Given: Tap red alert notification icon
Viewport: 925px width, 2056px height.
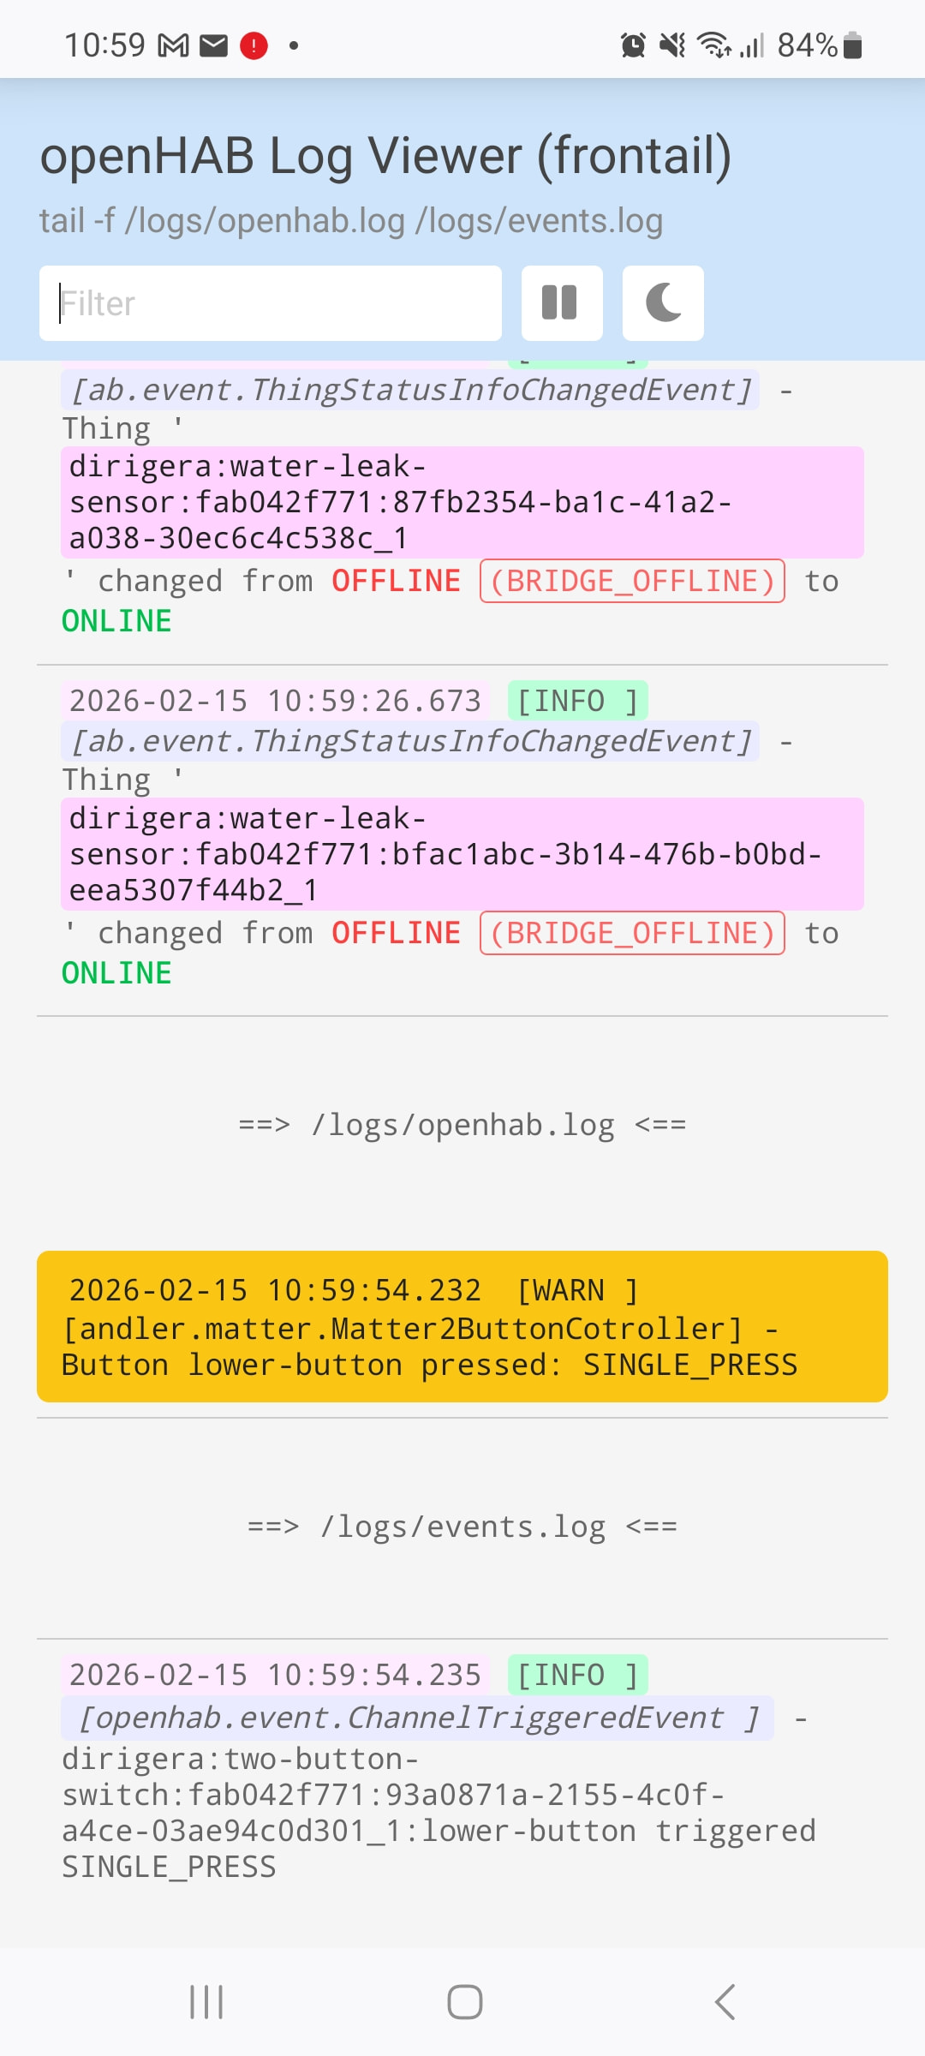Looking at the screenshot, I should click(254, 45).
